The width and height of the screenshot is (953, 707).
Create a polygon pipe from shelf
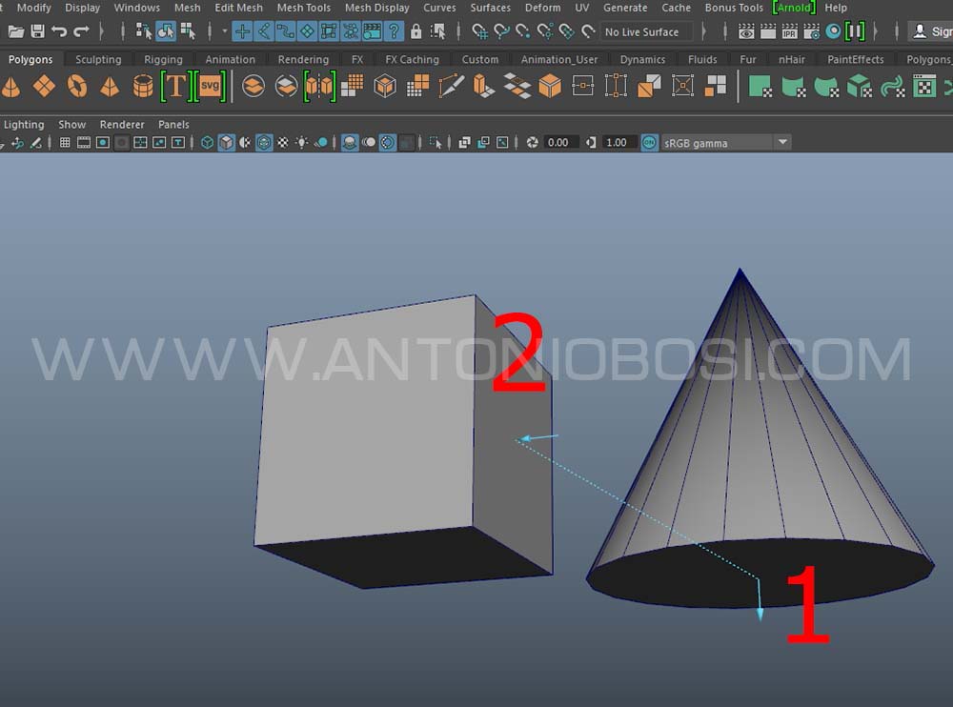143,86
